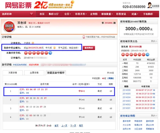Open the 同期查询 trend link

tap(150, 129)
